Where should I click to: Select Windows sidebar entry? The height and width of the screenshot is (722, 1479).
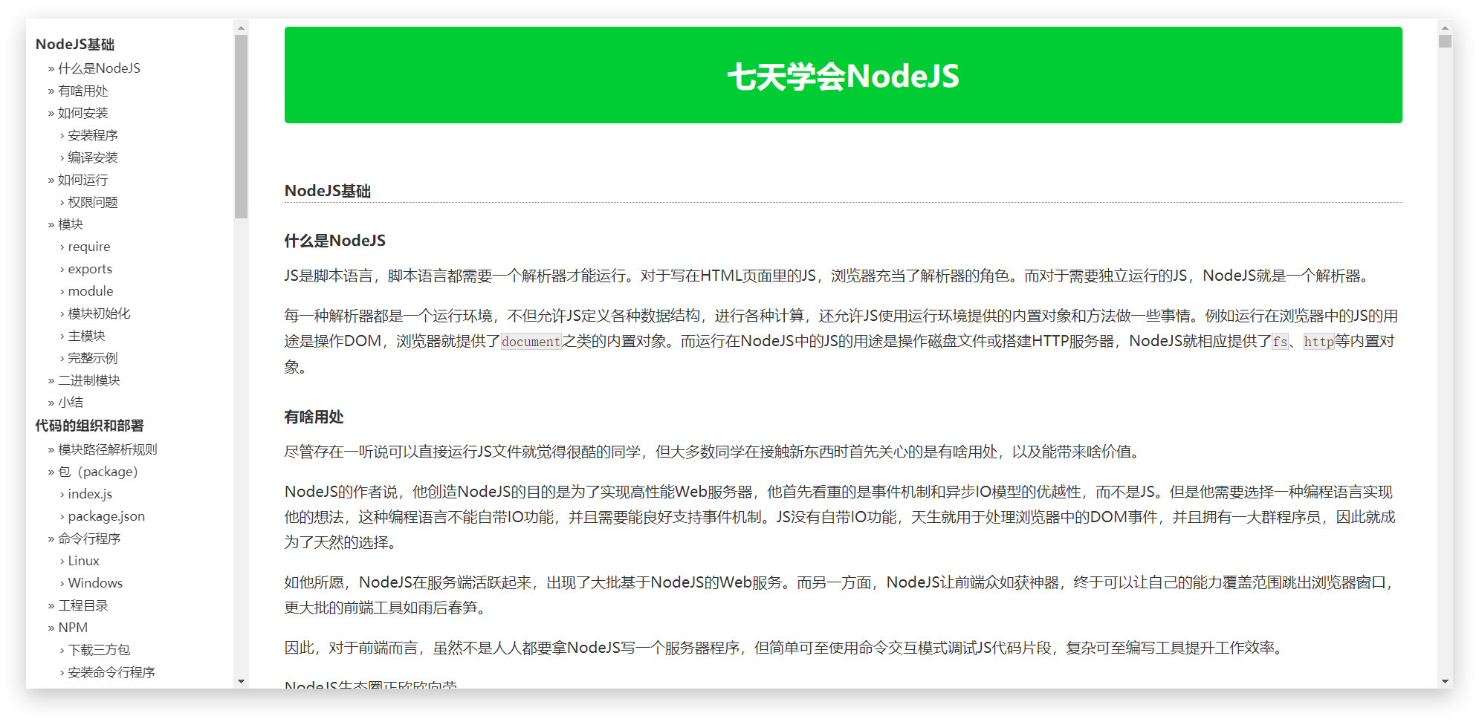tap(95, 583)
